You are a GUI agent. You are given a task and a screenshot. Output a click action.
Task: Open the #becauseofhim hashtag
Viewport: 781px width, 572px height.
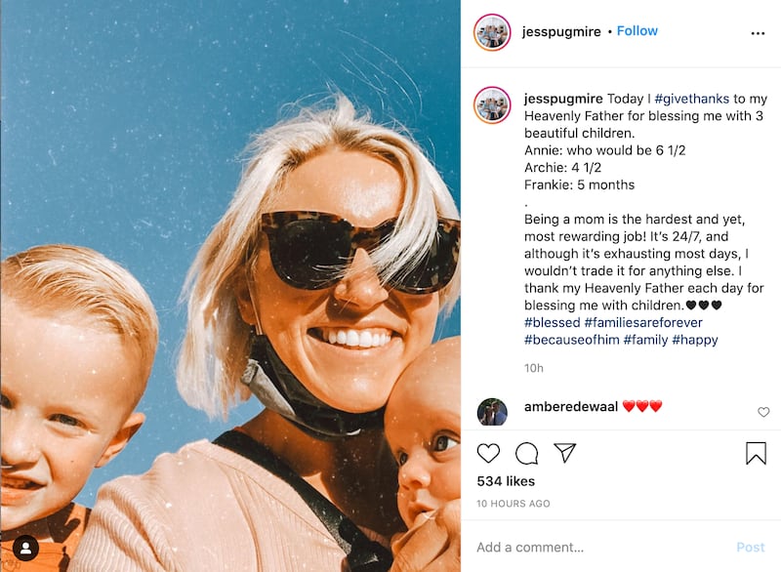click(x=571, y=340)
